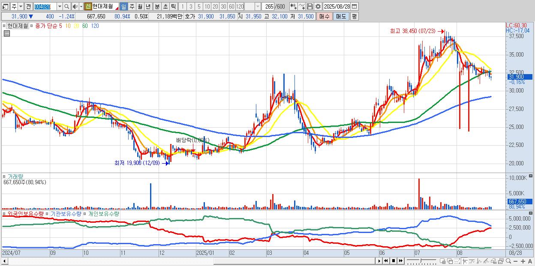This screenshot has height=266, width=535.
Task: Click the magnifying glass zoom icon at the bottom right
Action: [508, 261]
